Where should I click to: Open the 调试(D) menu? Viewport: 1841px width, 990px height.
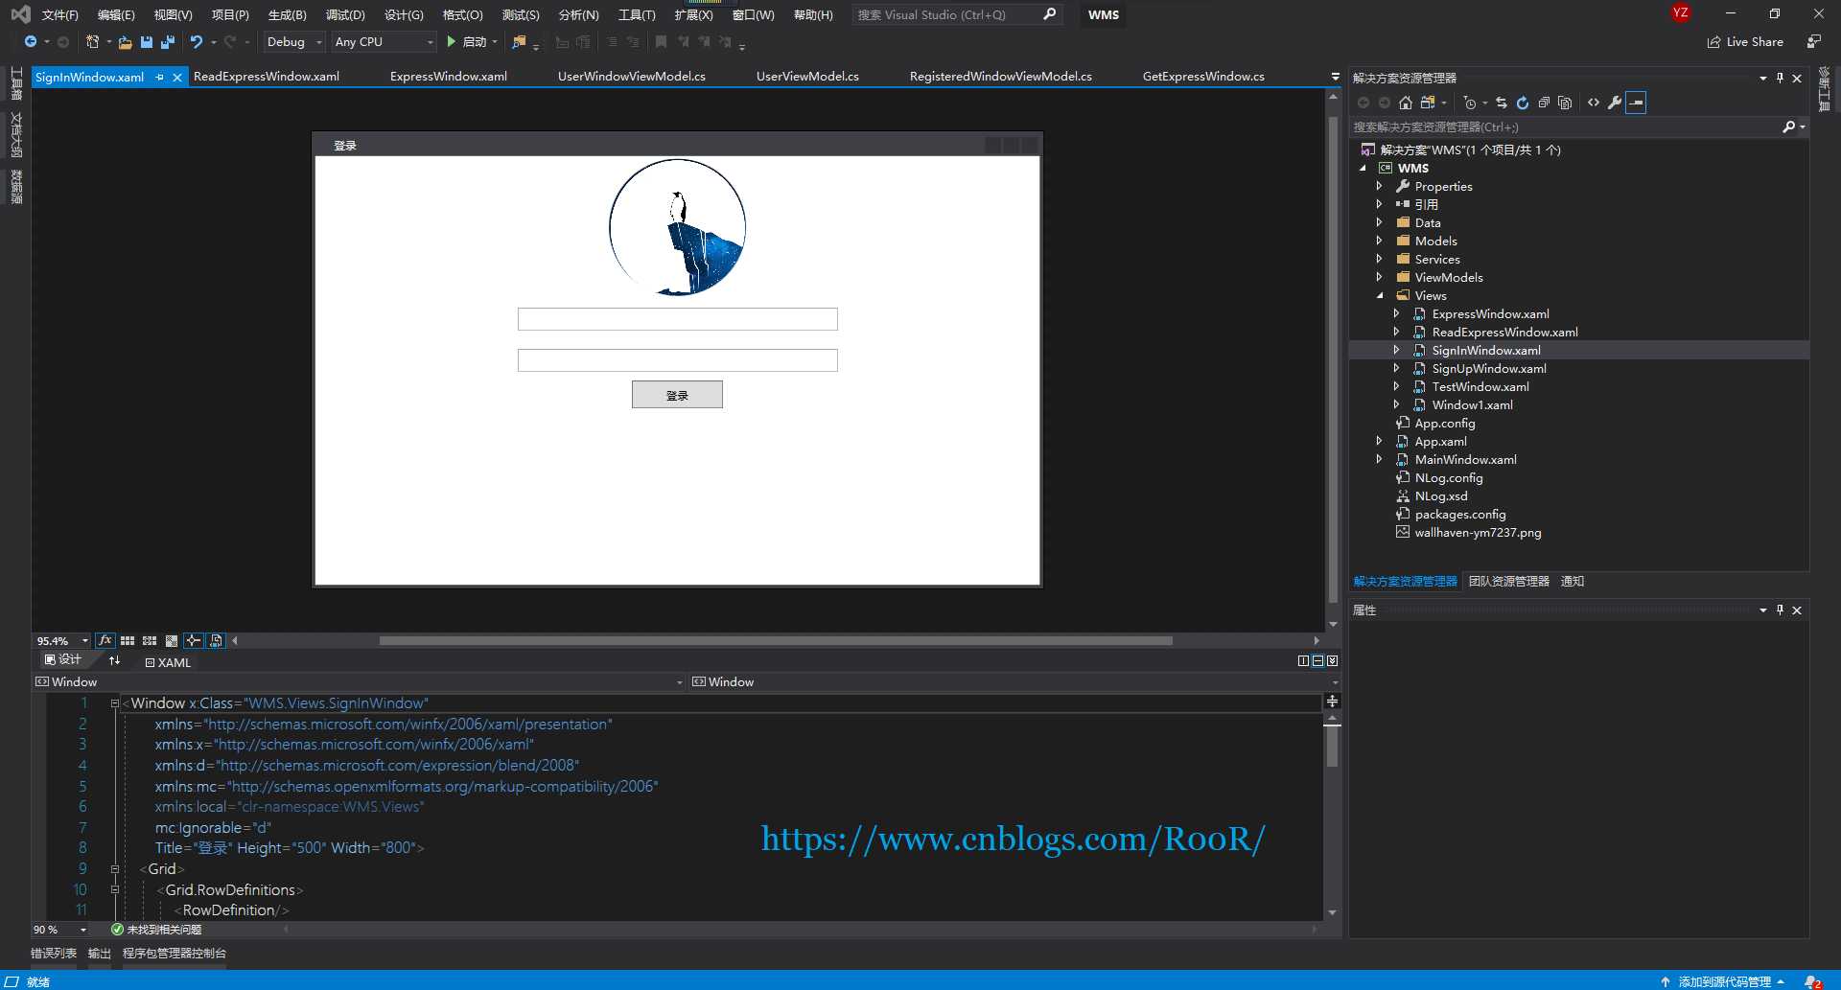pos(345,14)
